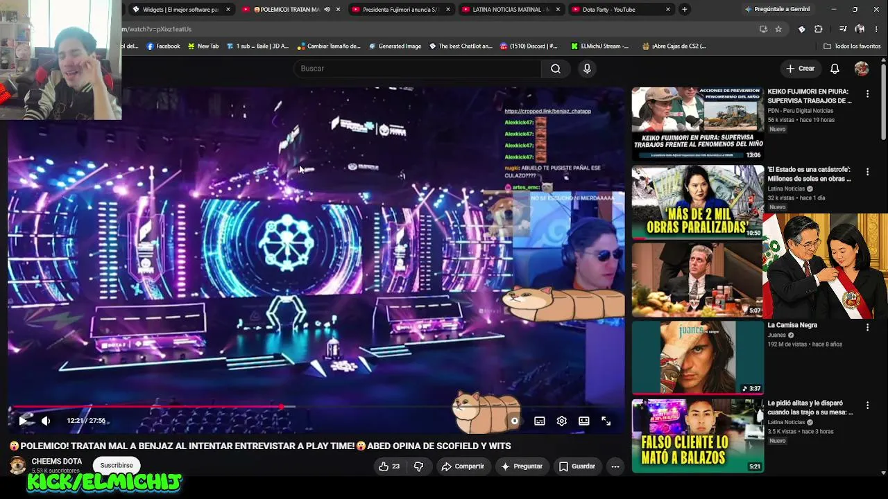The width and height of the screenshot is (888, 499).
Task: Enter fullscreen mode for the video
Action: 606,421
